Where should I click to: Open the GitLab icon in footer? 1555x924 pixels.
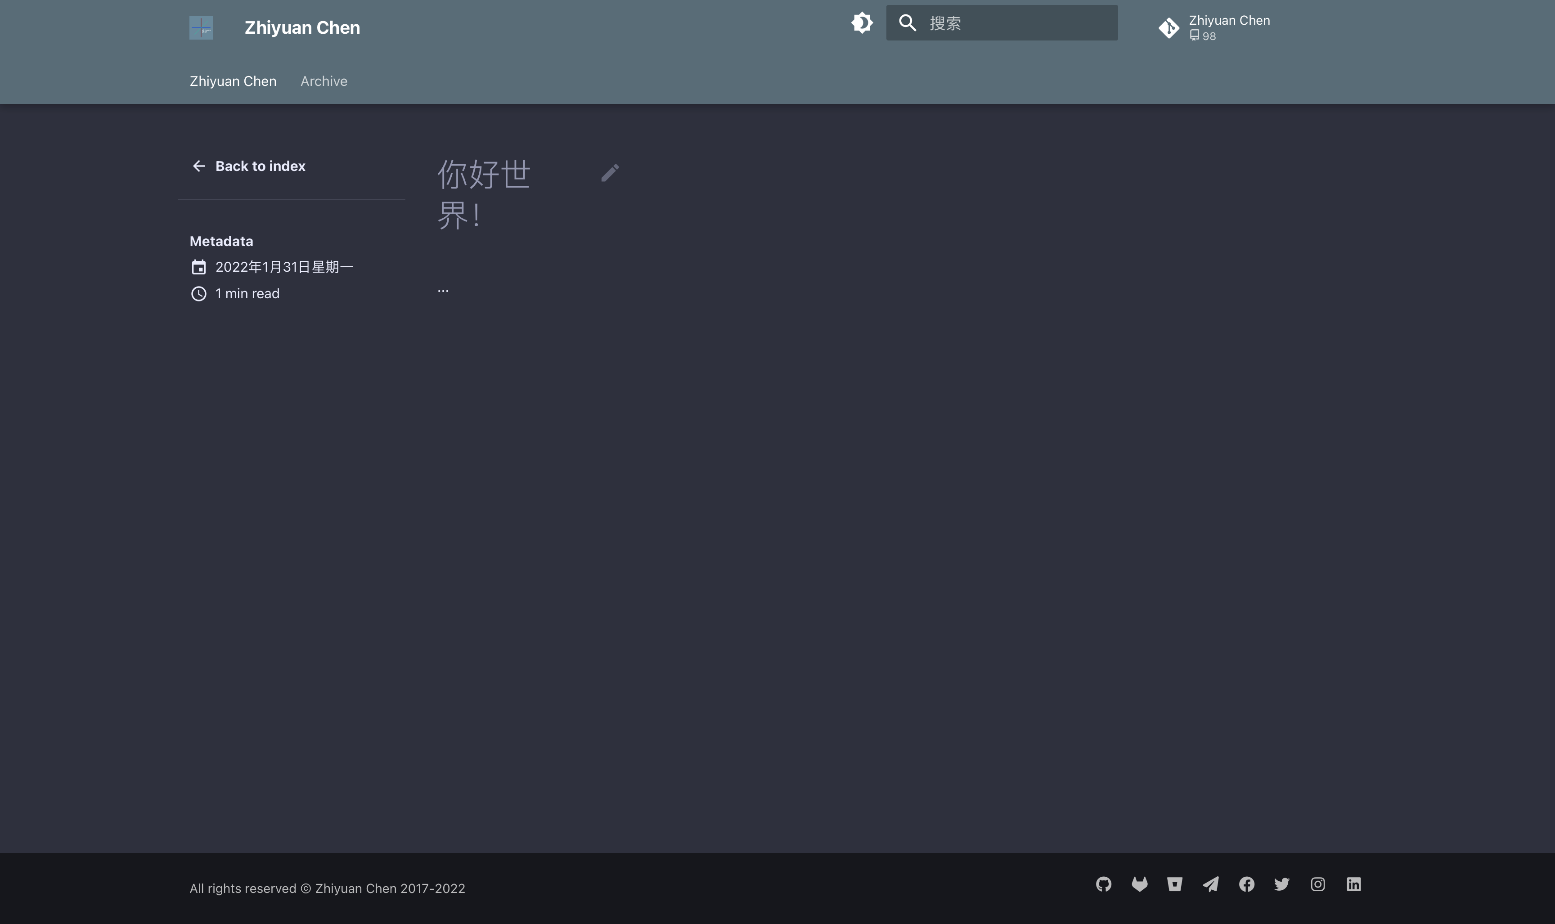coord(1139,884)
